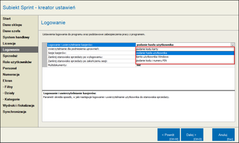Screen dimensions: 239x143
Task: Select 'podanie hasła użytkownika' highlighted option
Action: [152, 53]
